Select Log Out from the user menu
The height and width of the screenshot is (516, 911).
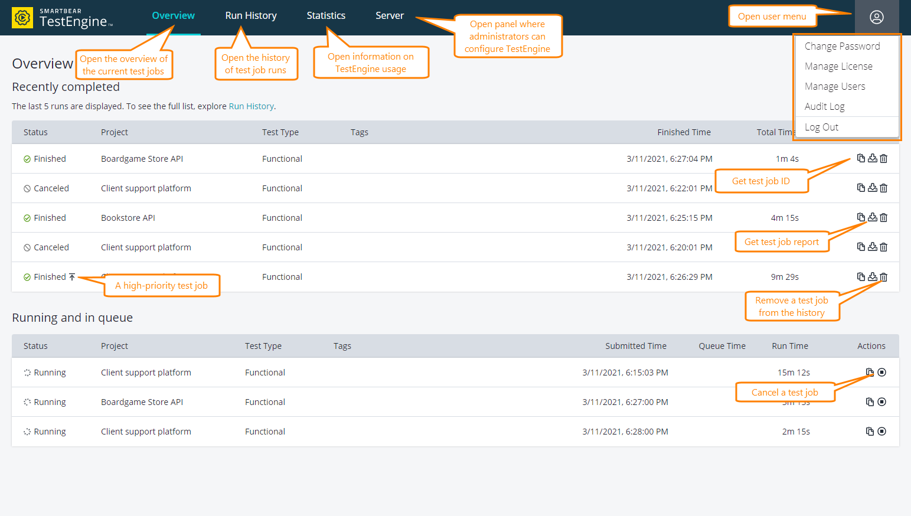[821, 126]
